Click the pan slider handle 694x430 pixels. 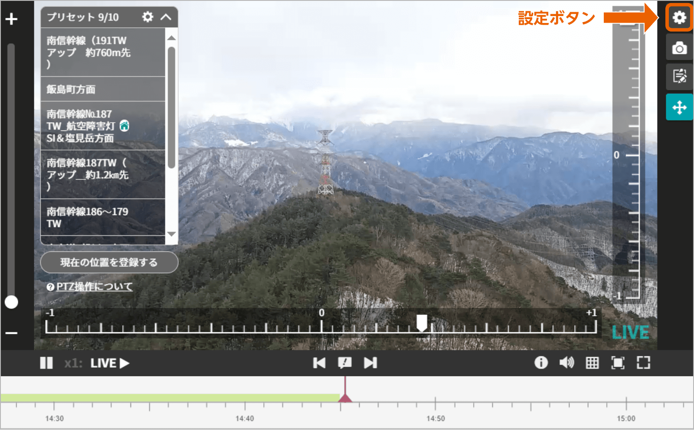(422, 323)
